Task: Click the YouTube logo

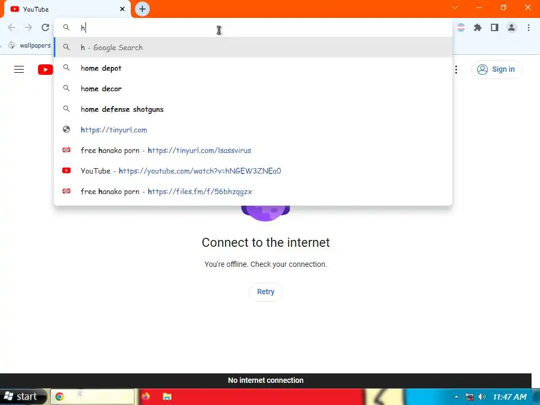Action: coord(45,69)
